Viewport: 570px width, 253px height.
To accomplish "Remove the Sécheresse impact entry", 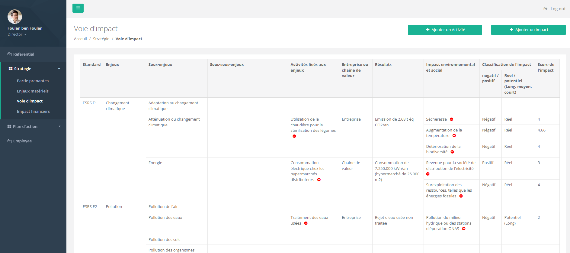I will click(x=451, y=119).
